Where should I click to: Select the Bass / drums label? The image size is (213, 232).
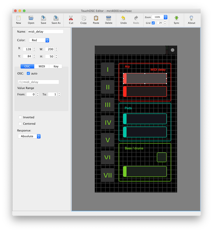pyautogui.click(x=134, y=148)
